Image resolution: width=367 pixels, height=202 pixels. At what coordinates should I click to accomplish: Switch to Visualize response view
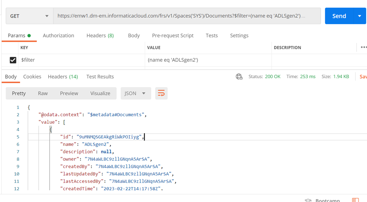coord(100,93)
